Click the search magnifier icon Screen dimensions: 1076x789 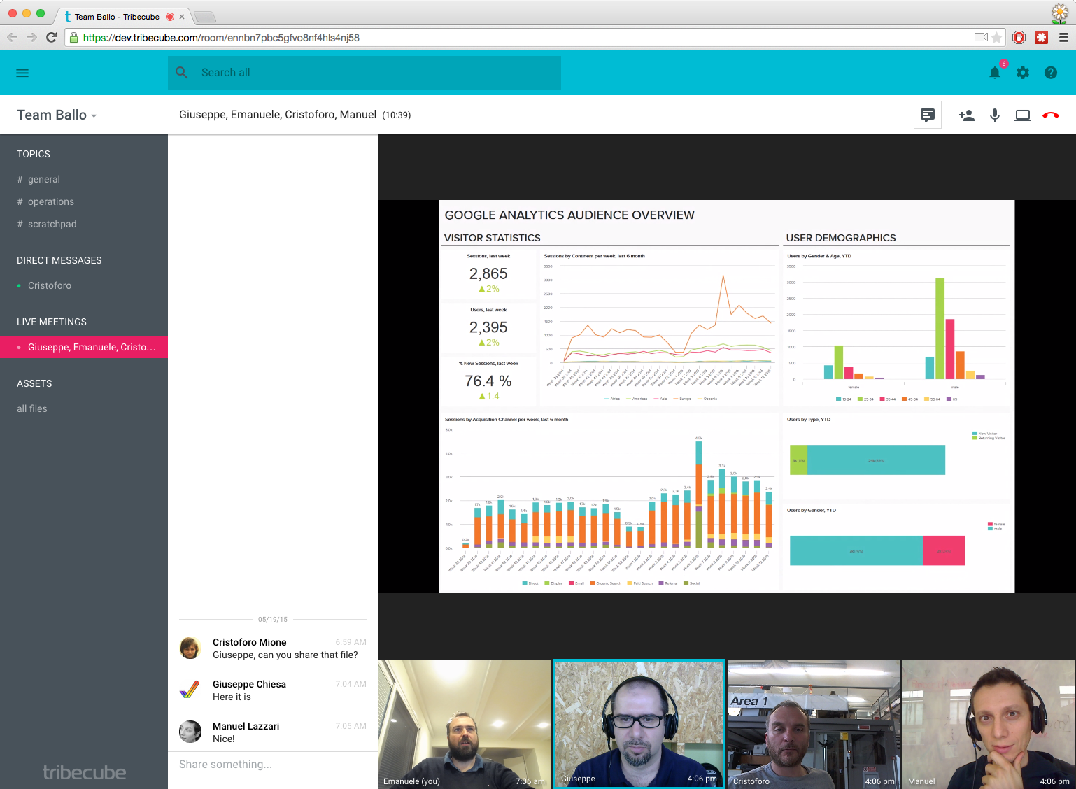coord(182,72)
